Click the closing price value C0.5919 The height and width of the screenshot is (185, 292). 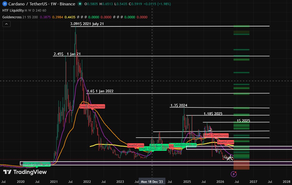tap(135, 4)
